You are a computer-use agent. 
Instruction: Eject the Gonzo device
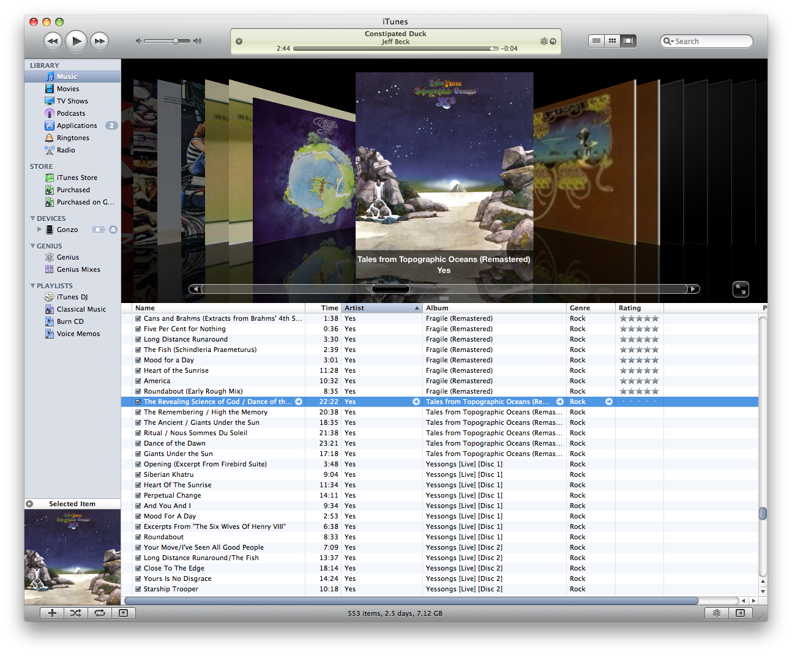(113, 230)
